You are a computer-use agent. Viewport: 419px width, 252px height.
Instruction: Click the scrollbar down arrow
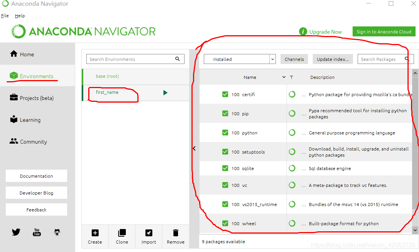(x=415, y=230)
